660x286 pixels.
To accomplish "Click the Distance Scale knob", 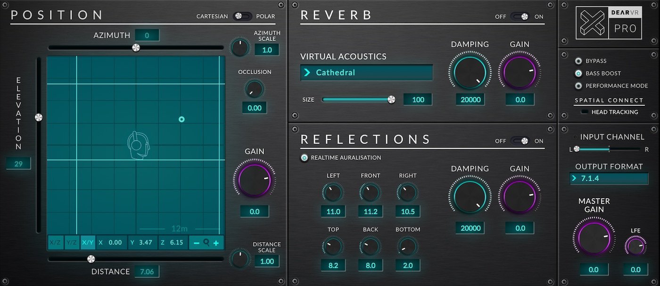I will (x=239, y=259).
